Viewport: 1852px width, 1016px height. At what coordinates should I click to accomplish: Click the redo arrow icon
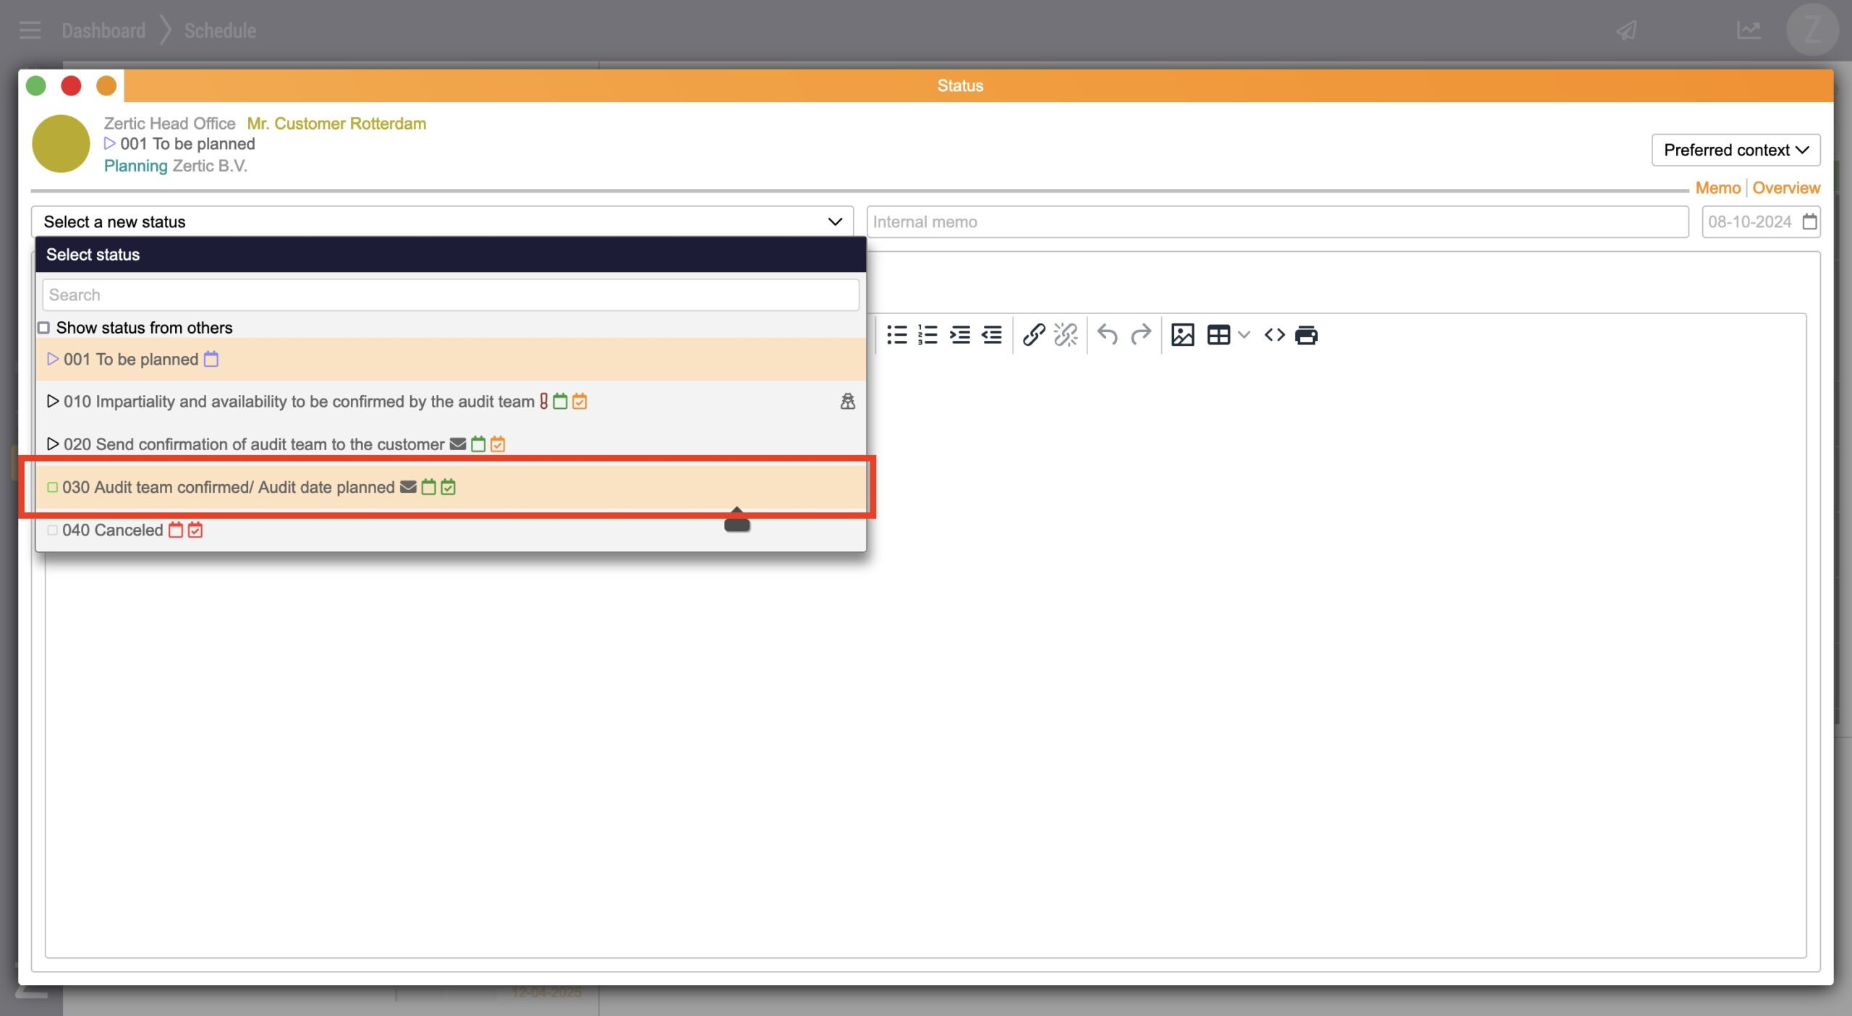1141,335
